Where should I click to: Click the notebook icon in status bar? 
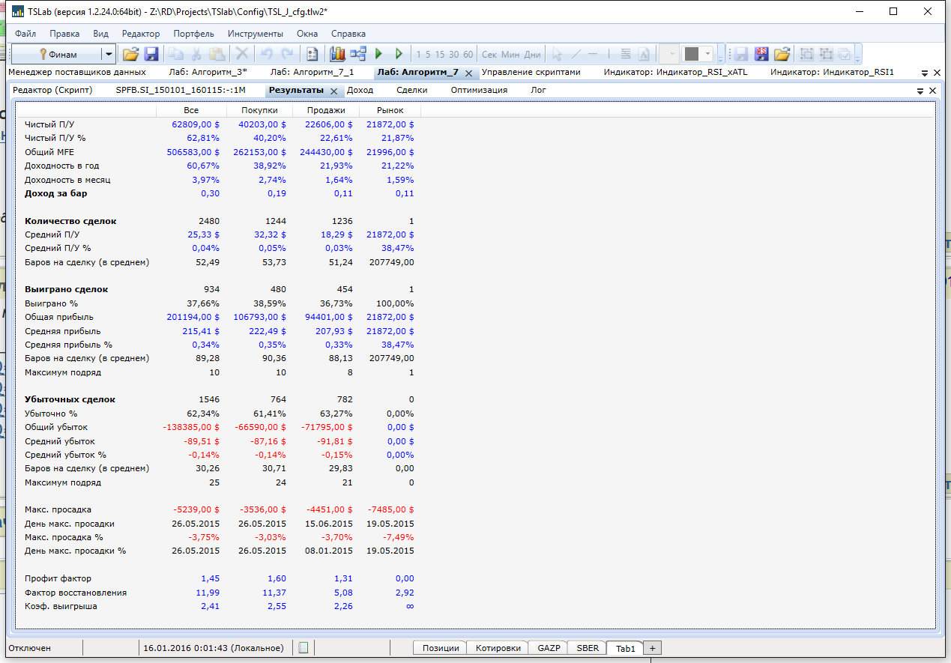tap(304, 648)
